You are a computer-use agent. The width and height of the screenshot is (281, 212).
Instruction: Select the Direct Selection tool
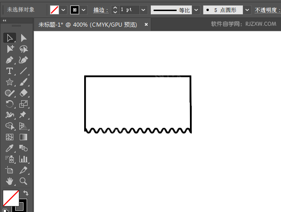[x=23, y=38]
